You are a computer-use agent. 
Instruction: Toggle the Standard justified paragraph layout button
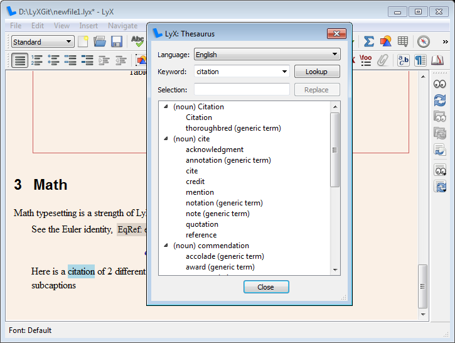pyautogui.click(x=19, y=60)
